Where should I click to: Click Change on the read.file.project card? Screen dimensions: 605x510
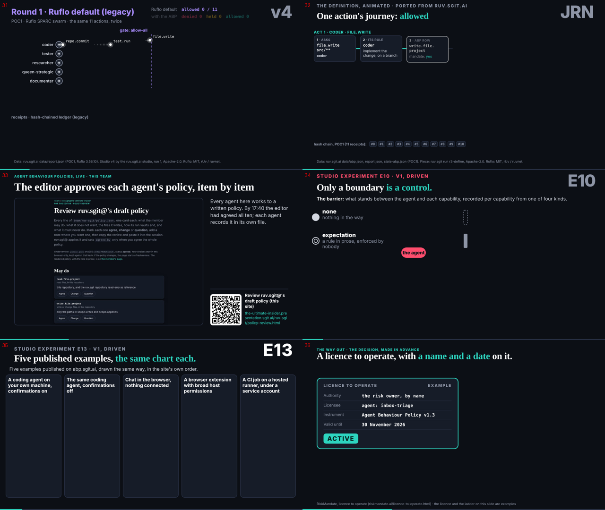pyautogui.click(x=75, y=294)
